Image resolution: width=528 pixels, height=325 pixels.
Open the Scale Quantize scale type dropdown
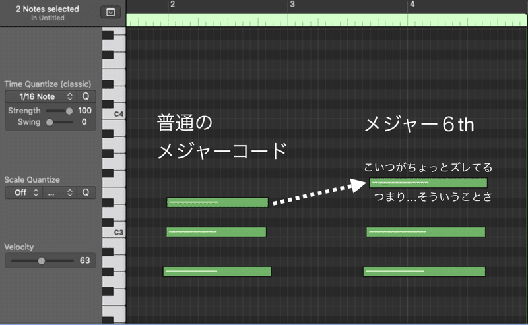[60, 192]
